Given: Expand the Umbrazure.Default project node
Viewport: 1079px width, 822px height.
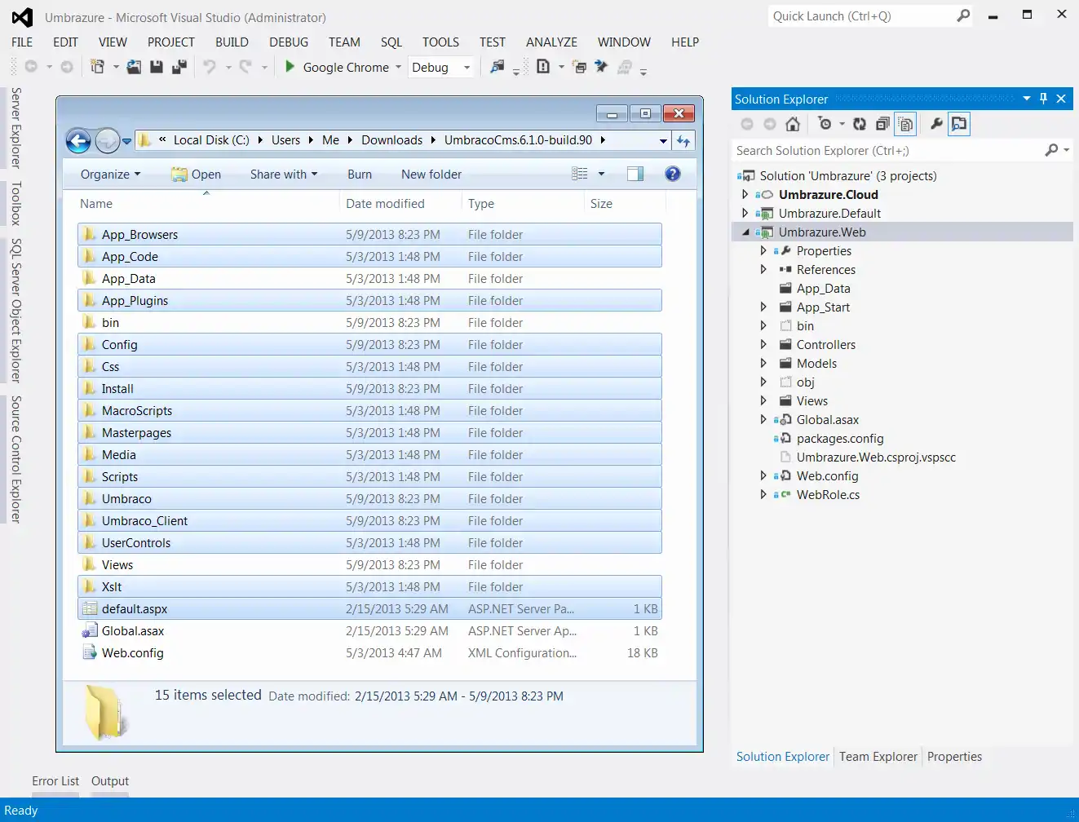Looking at the screenshot, I should (745, 213).
